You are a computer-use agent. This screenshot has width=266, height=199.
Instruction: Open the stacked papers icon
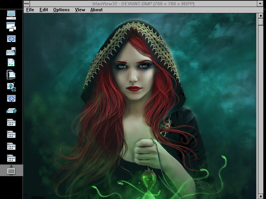[x=11, y=74]
